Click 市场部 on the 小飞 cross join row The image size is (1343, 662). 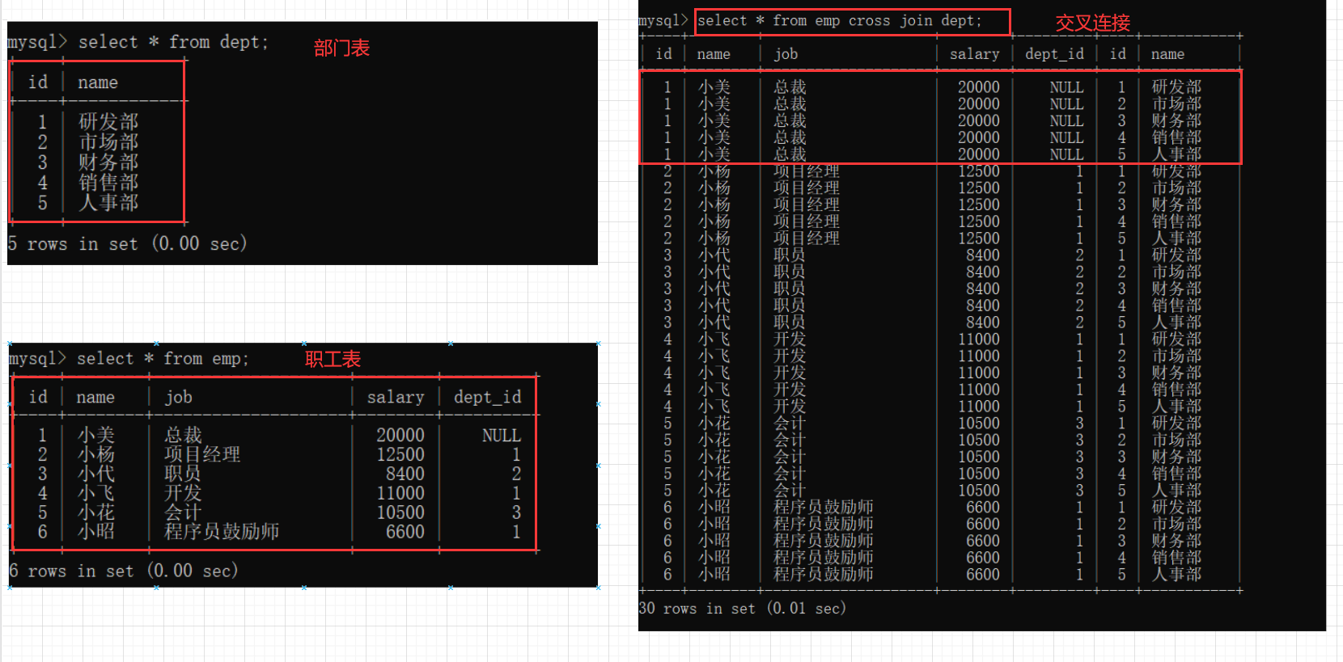[x=1176, y=356]
